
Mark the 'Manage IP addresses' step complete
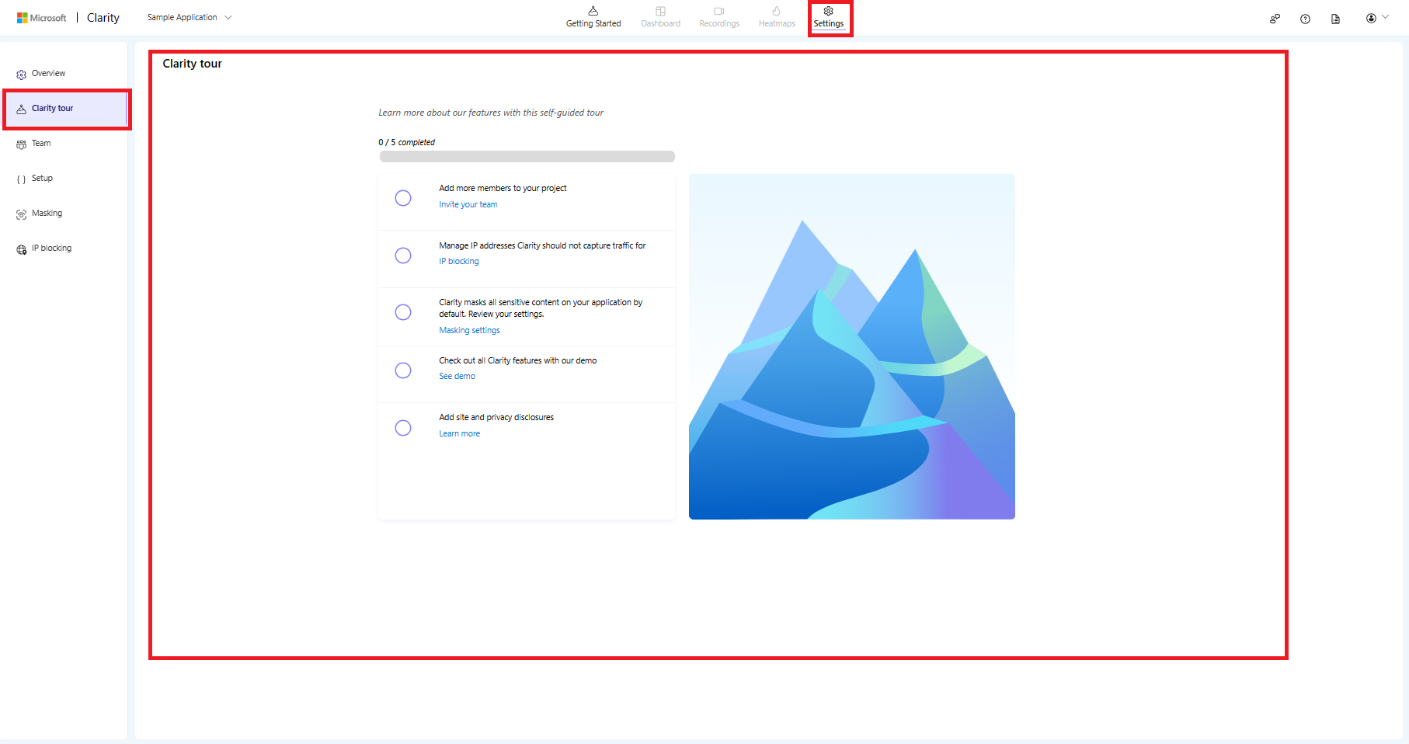tap(403, 256)
